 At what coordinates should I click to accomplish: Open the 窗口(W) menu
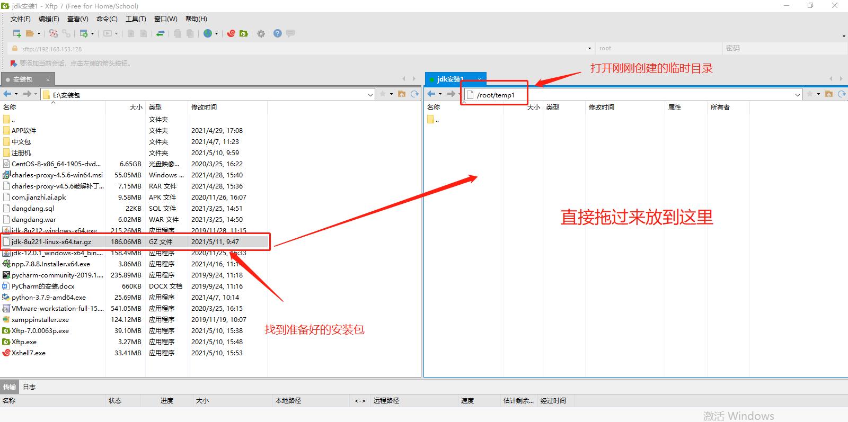[165, 19]
